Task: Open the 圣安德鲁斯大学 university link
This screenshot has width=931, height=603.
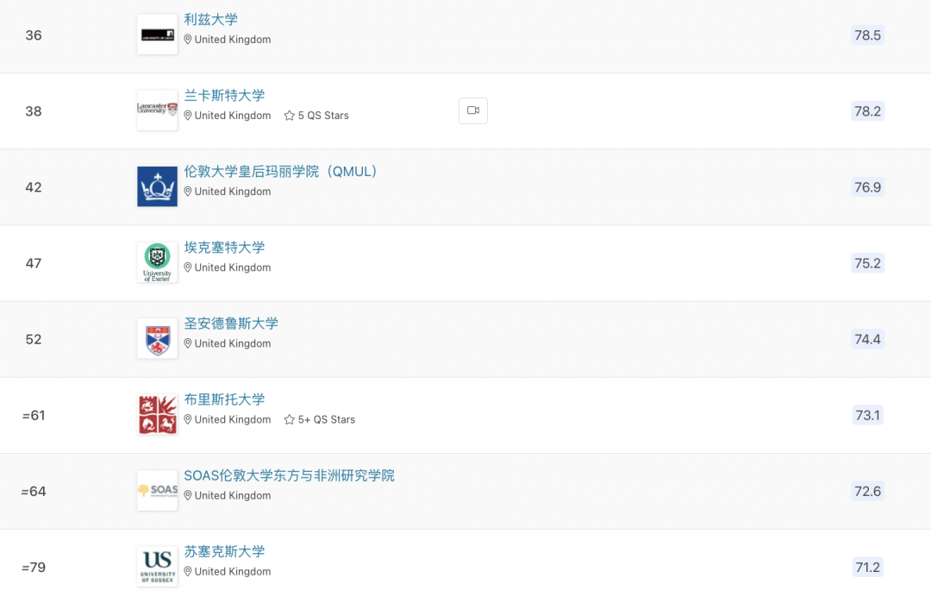Action: tap(231, 323)
